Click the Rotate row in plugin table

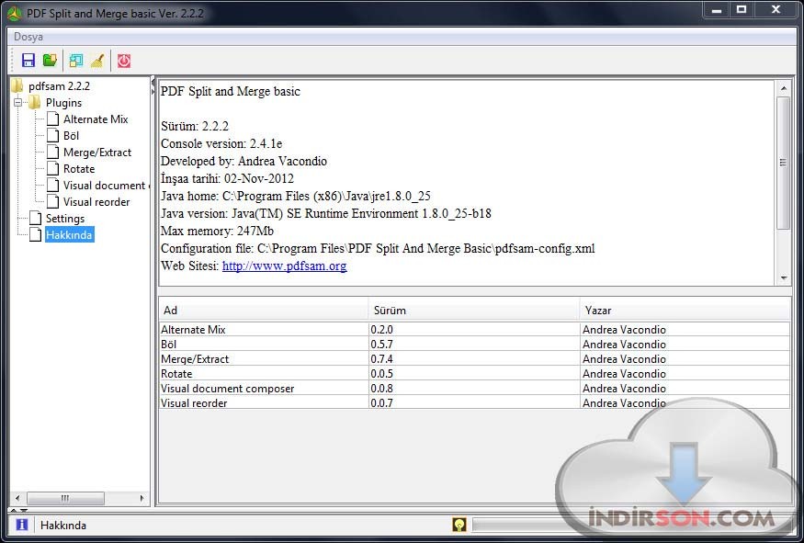point(474,373)
